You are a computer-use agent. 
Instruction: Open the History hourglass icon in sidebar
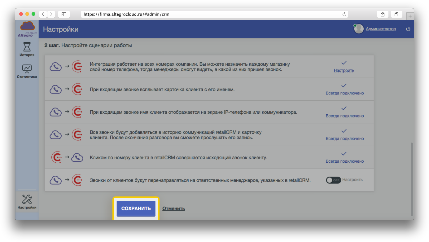[x=27, y=47]
